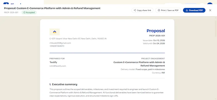Click the PROP-2026-001 ID under the title
This screenshot has height=100, width=217.
[x=11, y=12]
